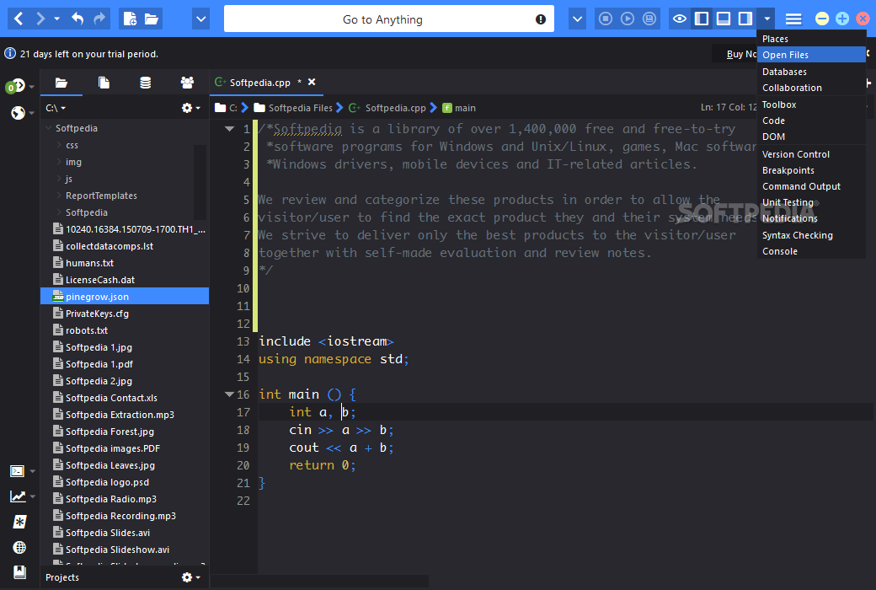Go back with the left arrow icon
The image size is (876, 590).
[x=19, y=19]
